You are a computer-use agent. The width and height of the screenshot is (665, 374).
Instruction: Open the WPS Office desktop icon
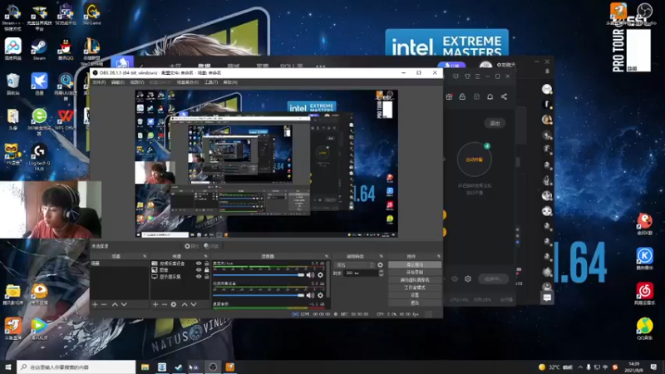(66, 119)
